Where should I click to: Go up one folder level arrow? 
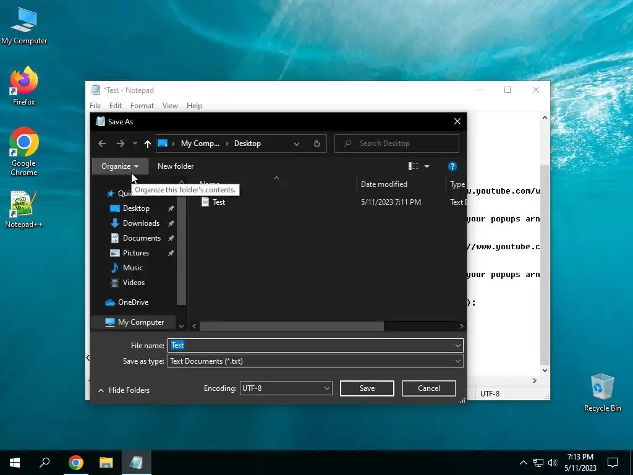click(x=147, y=143)
